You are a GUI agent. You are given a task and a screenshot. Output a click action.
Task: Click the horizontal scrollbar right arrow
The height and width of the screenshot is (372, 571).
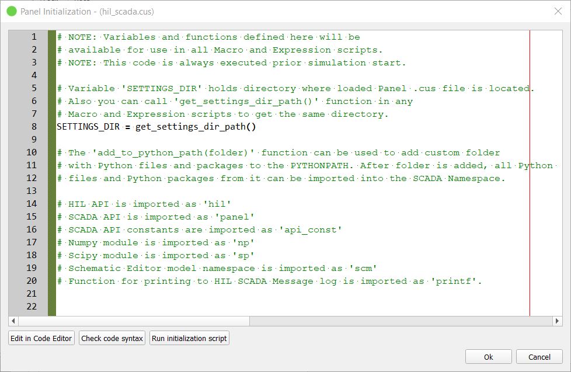point(558,321)
